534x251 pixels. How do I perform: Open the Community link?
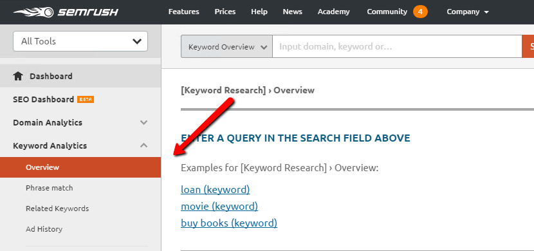(x=387, y=12)
